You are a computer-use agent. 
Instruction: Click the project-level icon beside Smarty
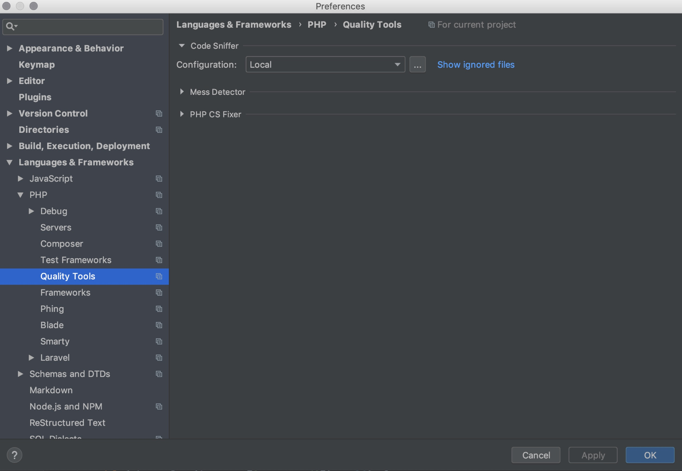point(159,341)
